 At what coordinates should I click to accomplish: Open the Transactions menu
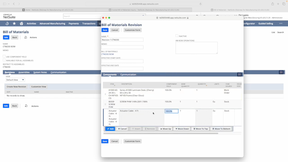pos(89,23)
